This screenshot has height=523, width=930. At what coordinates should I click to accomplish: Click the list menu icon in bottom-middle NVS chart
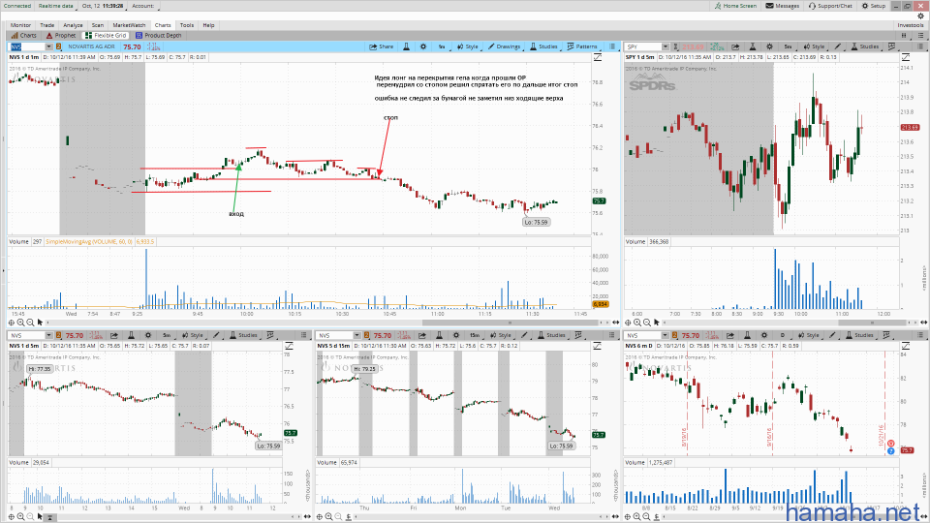(611, 335)
